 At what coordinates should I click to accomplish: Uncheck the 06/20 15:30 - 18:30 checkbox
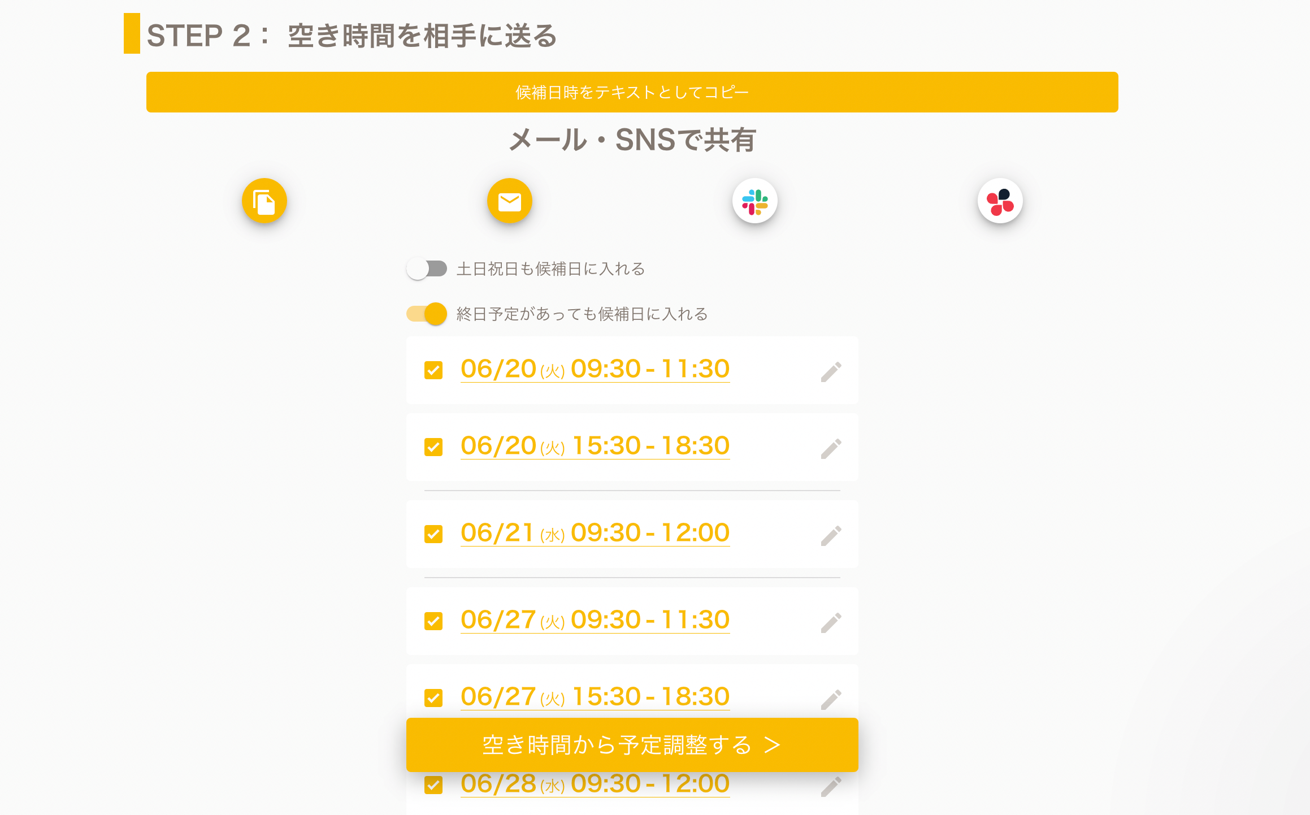(433, 447)
